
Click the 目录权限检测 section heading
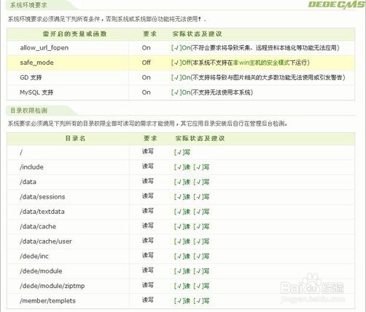coord(28,111)
